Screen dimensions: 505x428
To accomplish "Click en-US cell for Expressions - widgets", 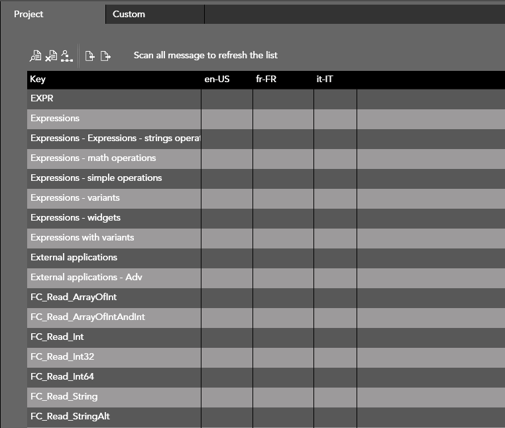I will 227,218.
